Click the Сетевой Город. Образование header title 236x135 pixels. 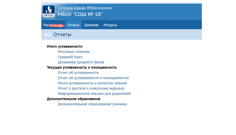click(85, 8)
